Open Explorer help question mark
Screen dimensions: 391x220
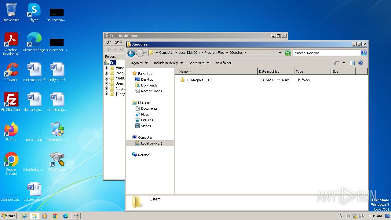360,63
